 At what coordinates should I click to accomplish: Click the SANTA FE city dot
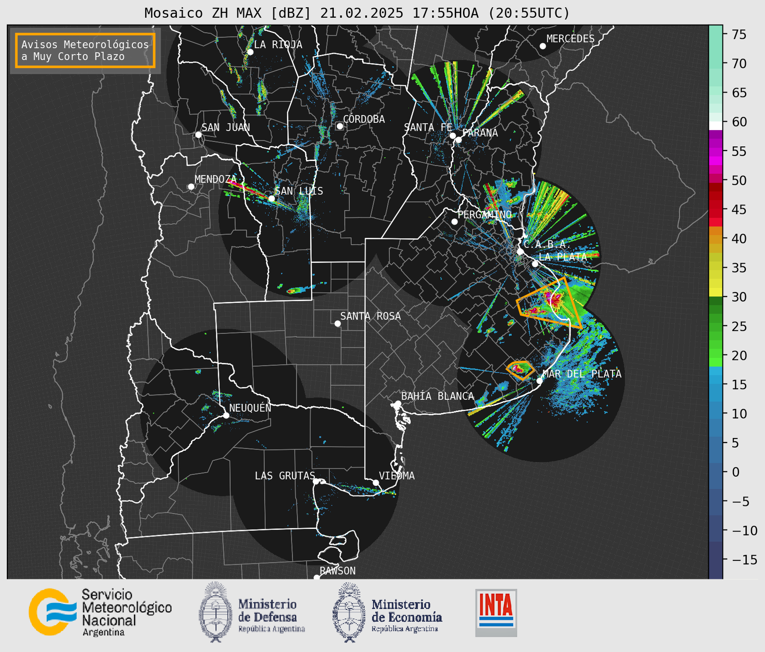coord(453,136)
